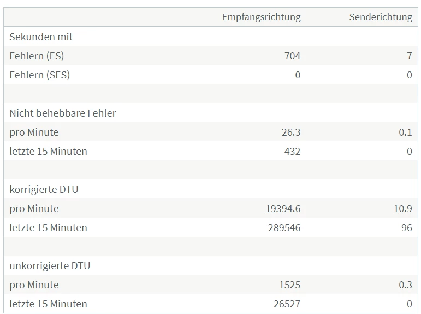Viewport: 421px width, 314px height.
Task: Click the value 432 in Empfangsrichtung
Action: pyautogui.click(x=292, y=151)
